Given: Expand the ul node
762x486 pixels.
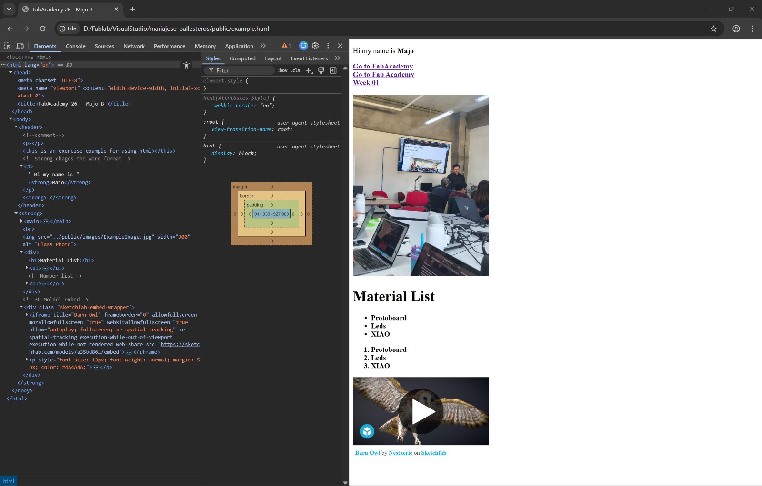Looking at the screenshot, I should pyautogui.click(x=27, y=268).
